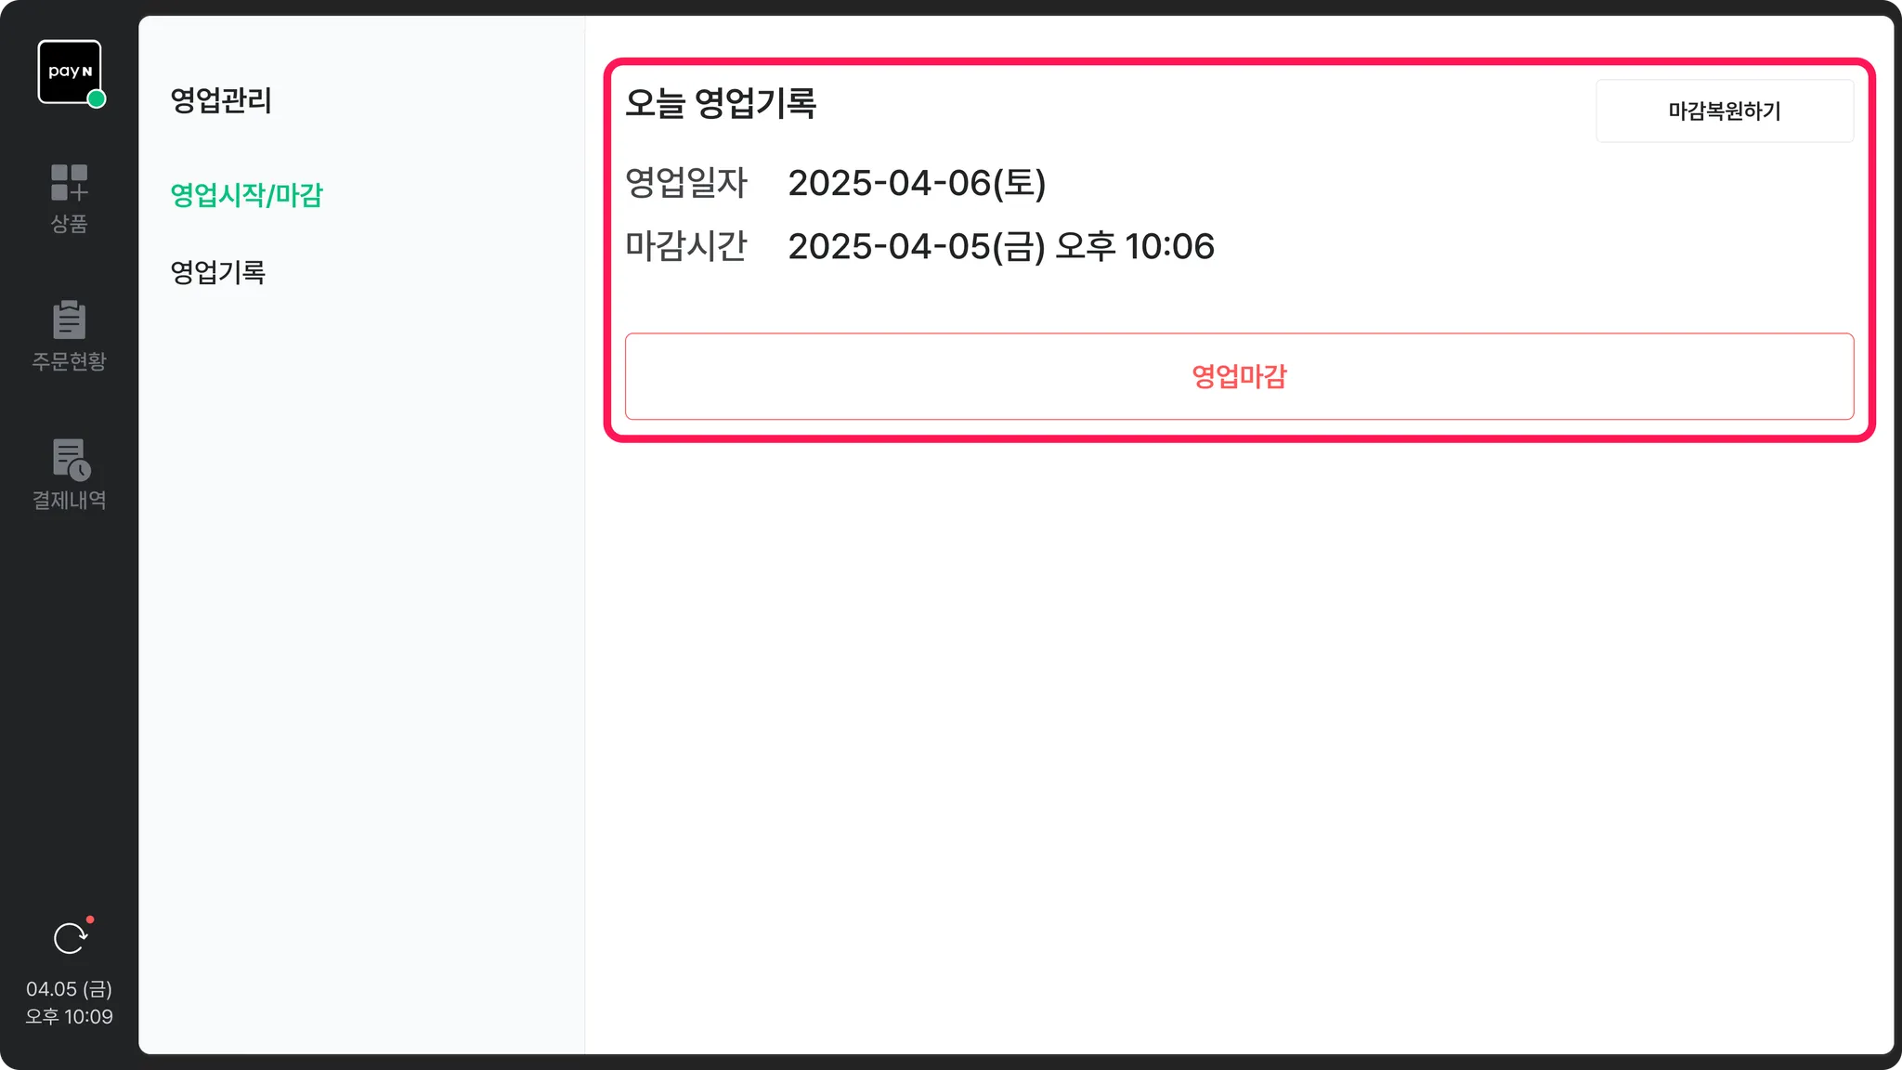The width and height of the screenshot is (1902, 1070).
Task: Select the 주문현황 sidebar label
Action: pos(70,361)
